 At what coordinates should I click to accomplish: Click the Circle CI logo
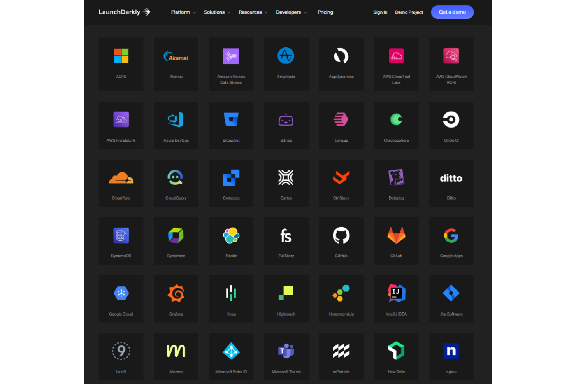(x=451, y=119)
